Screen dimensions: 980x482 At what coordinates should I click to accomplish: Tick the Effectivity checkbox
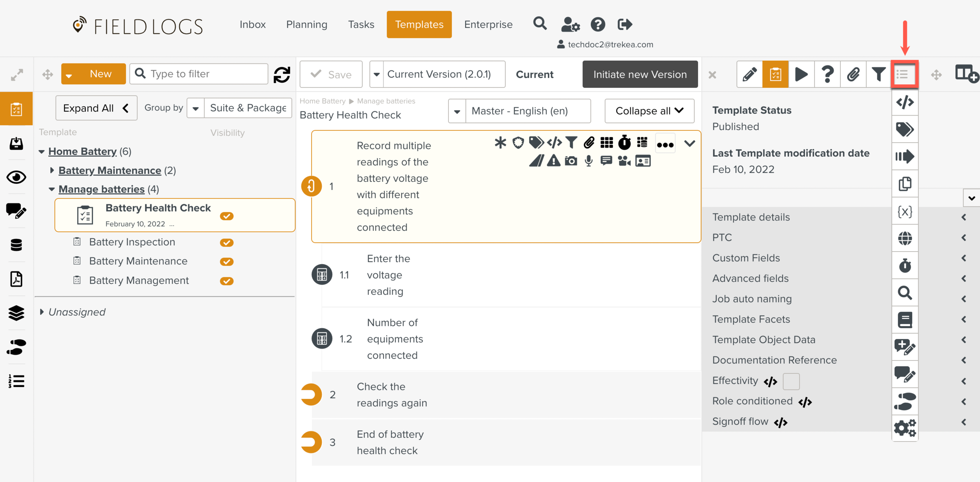(791, 381)
